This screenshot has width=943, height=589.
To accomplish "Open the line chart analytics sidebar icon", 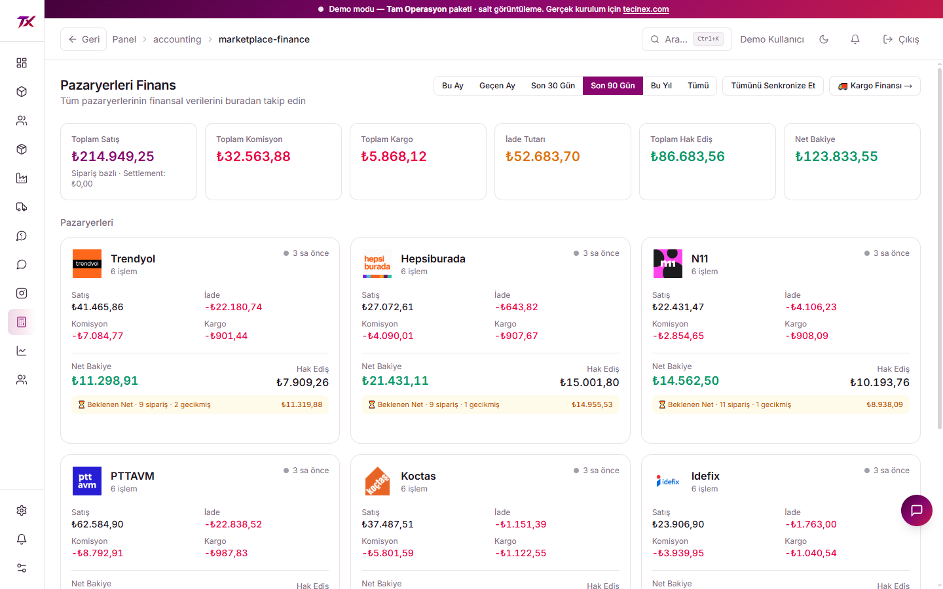I will pyautogui.click(x=22, y=351).
